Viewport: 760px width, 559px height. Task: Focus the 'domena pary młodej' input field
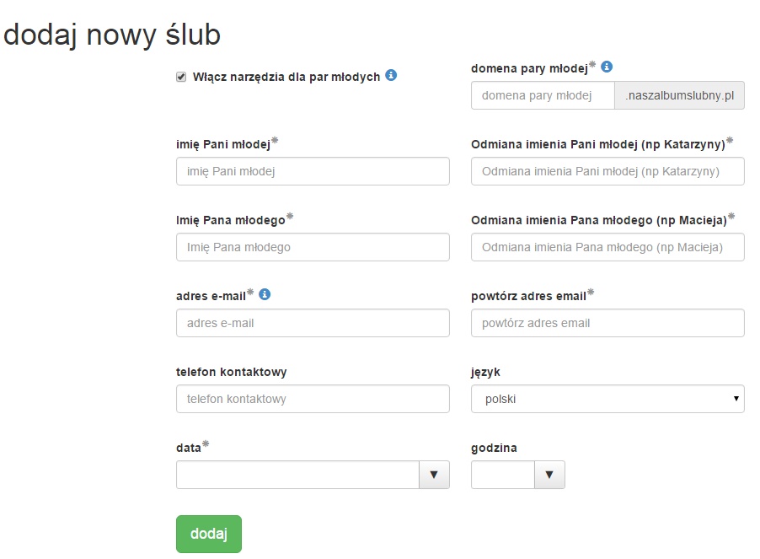tap(543, 95)
